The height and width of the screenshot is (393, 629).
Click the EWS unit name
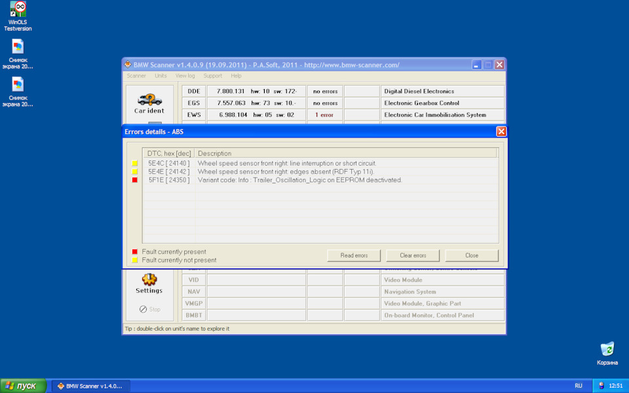coord(194,115)
